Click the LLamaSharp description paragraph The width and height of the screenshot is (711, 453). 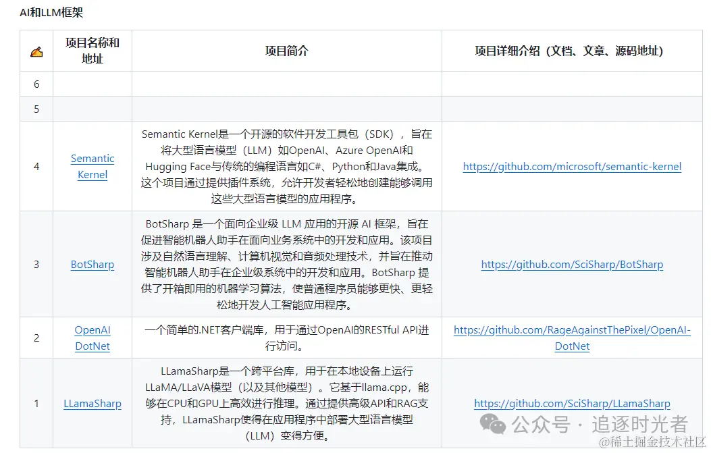(x=286, y=404)
